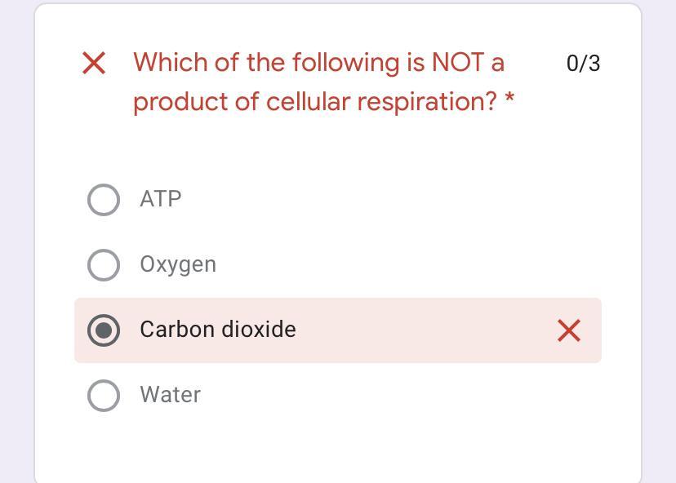Select the ATP radio button

(104, 200)
